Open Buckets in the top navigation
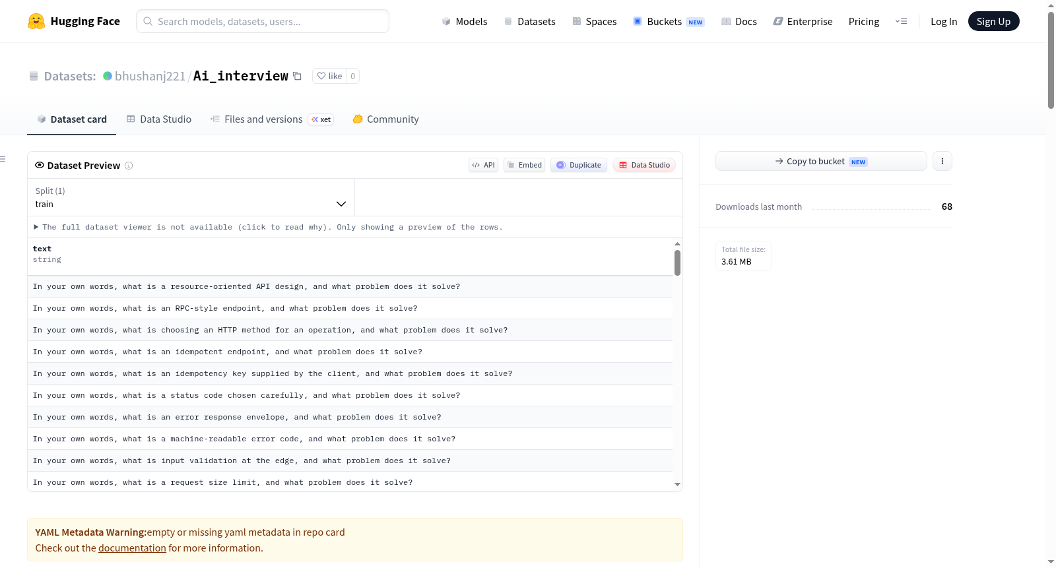 (x=669, y=21)
